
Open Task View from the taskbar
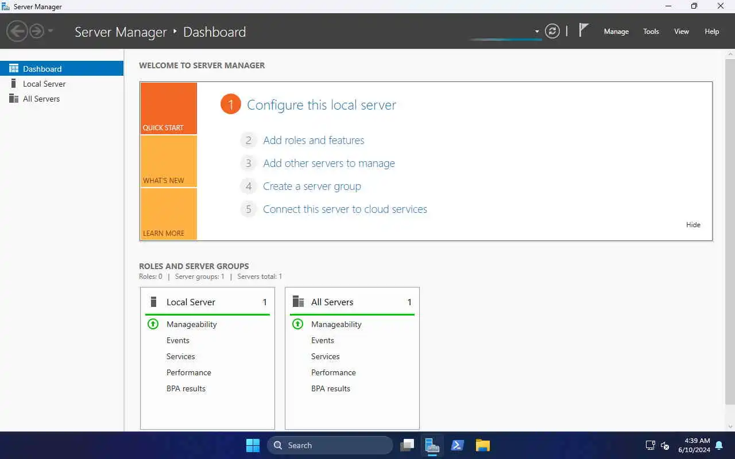tap(407, 445)
